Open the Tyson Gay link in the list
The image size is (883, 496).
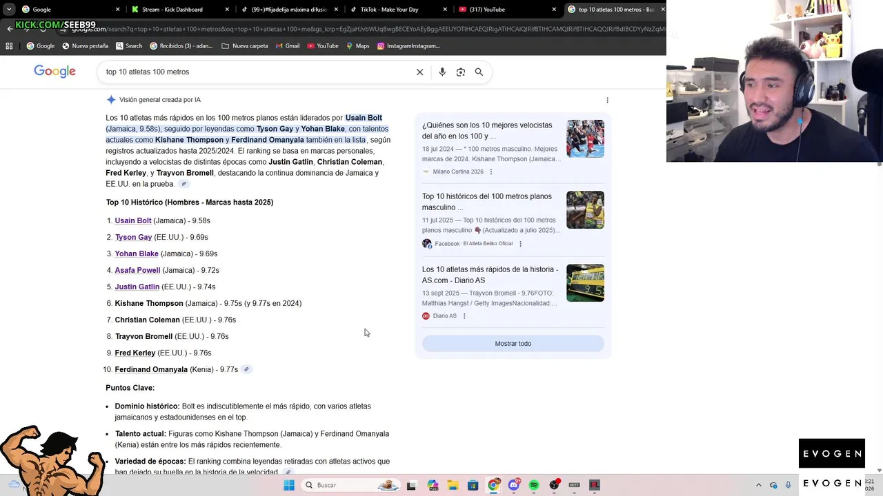pyautogui.click(x=133, y=237)
